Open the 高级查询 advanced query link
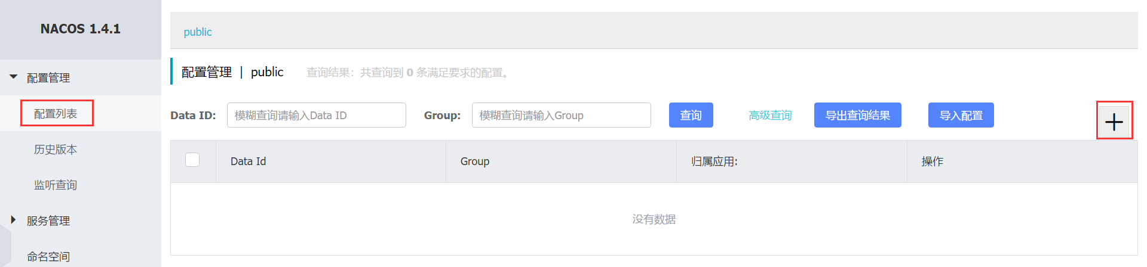This screenshot has width=1147, height=267. (770, 115)
